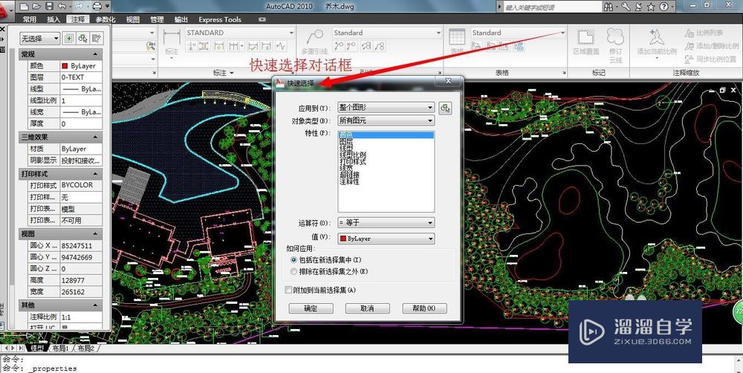Viewport: 743px width, 373px height.
Task: Switch to the 布局1 layout tab
Action: (x=60, y=348)
